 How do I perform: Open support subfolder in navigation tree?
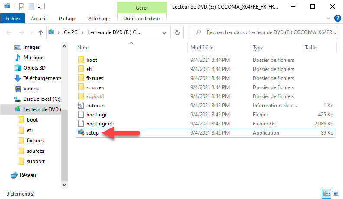36,161
